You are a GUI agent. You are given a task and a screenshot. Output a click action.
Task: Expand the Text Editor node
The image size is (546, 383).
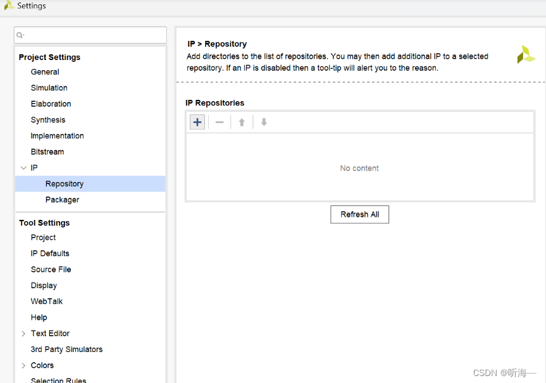point(23,334)
